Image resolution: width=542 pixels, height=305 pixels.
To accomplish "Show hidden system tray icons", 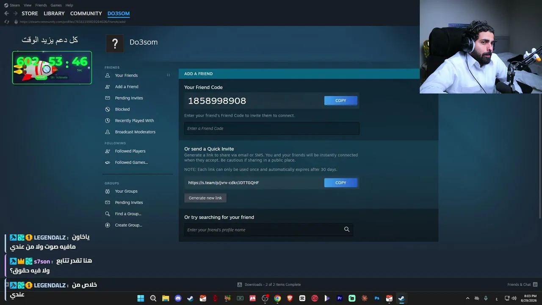I will [x=467, y=298].
